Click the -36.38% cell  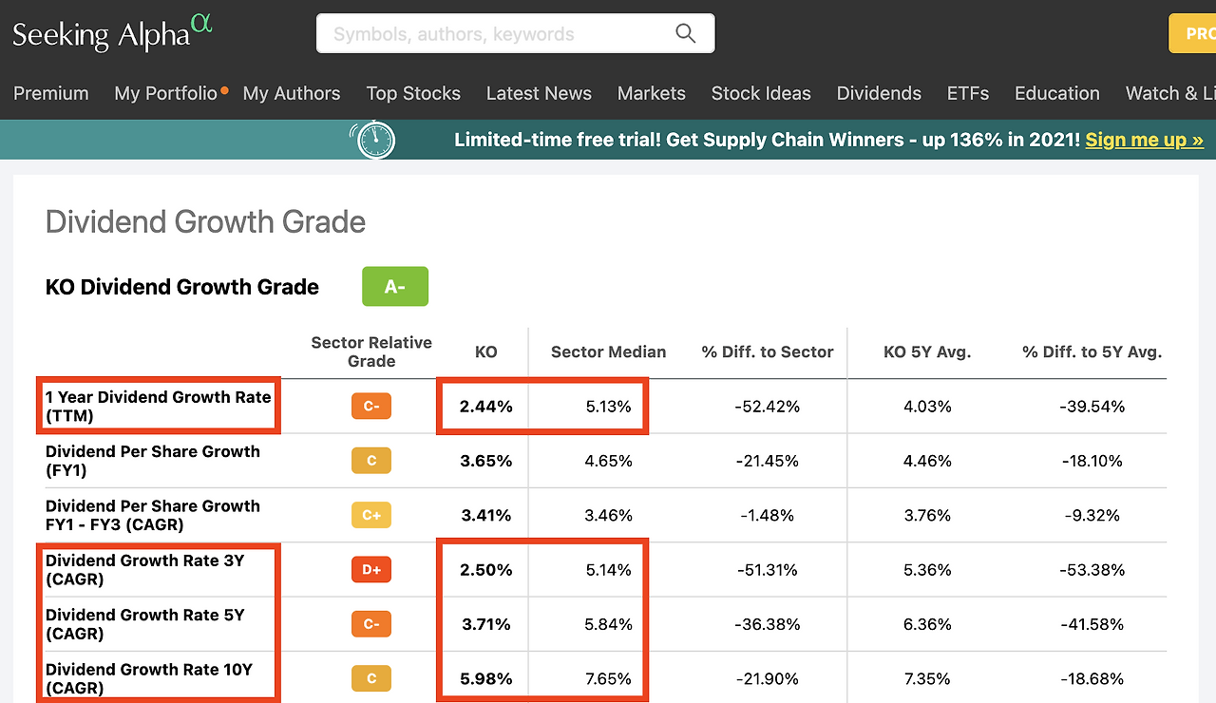768,624
